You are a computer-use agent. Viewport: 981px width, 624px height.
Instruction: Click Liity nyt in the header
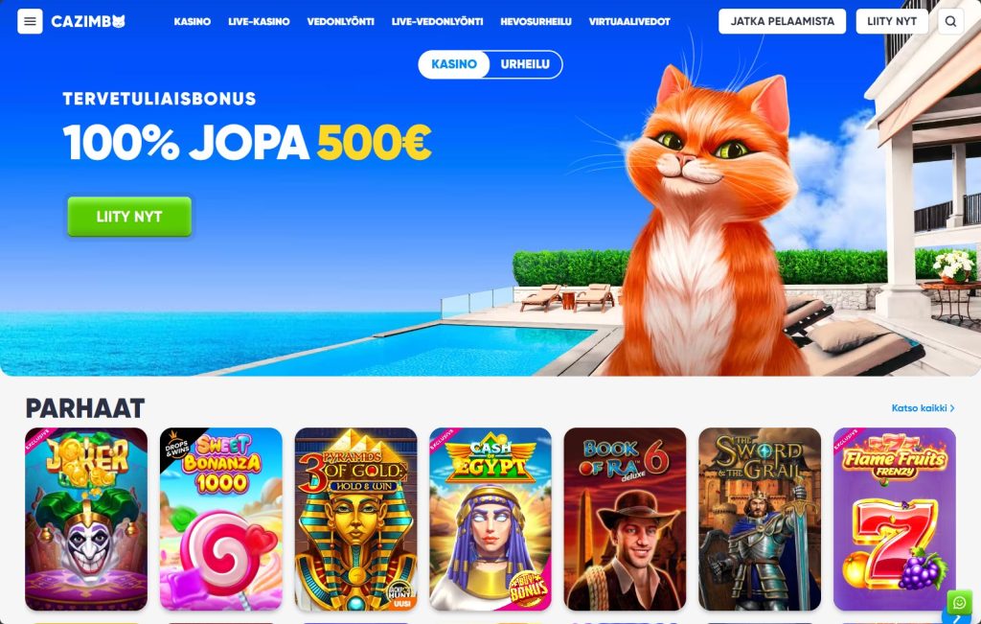coord(892,21)
